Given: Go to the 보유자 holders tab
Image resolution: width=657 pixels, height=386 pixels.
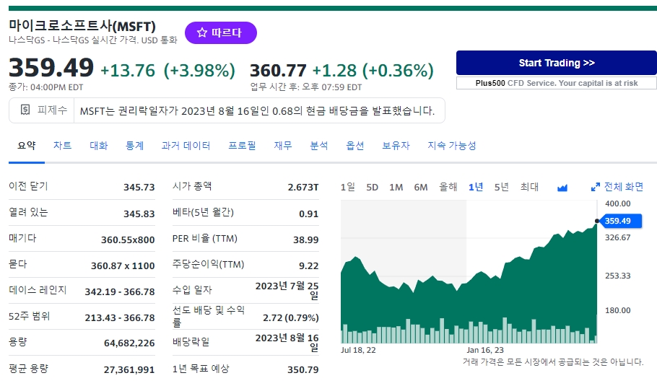Looking at the screenshot, I should point(396,146).
